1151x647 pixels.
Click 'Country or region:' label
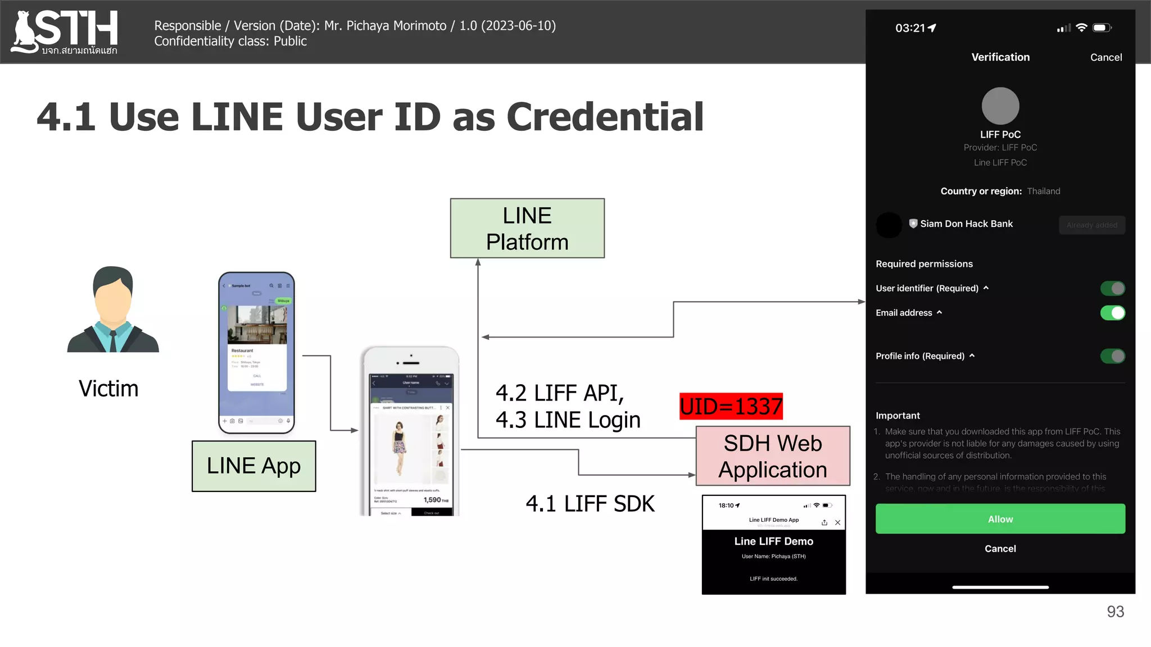pos(981,191)
